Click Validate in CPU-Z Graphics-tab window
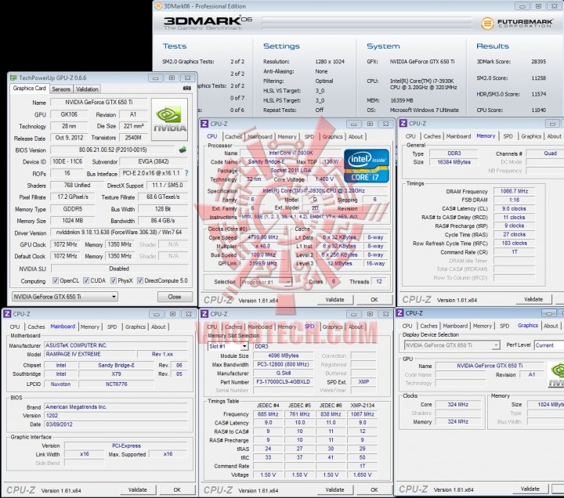 click(x=530, y=489)
